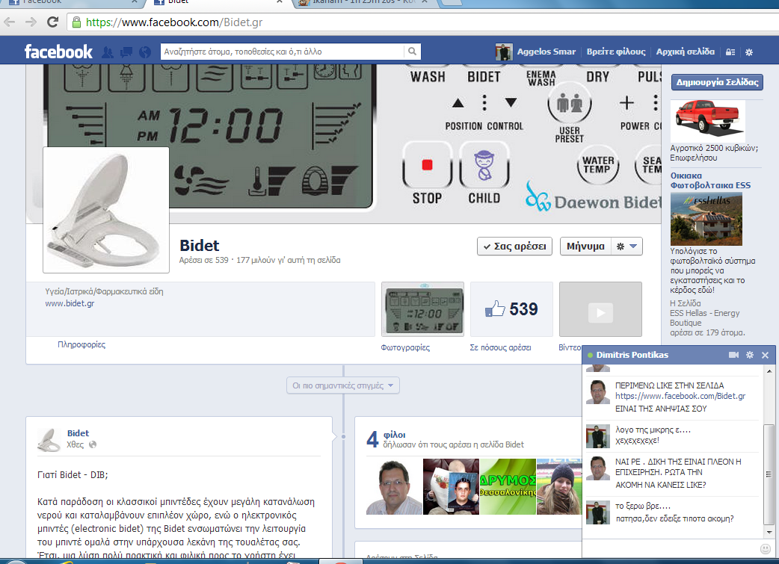This screenshot has width=779, height=564.
Task: Toggle the 'Σας αρέσει' liked button
Action: pos(514,246)
